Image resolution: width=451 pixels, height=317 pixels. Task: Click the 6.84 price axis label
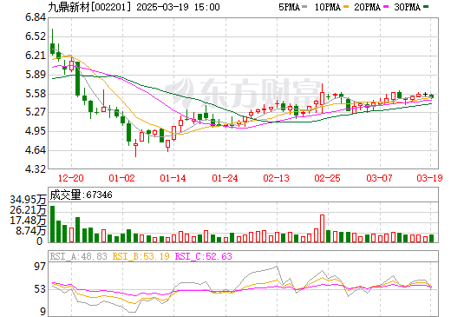(x=36, y=17)
